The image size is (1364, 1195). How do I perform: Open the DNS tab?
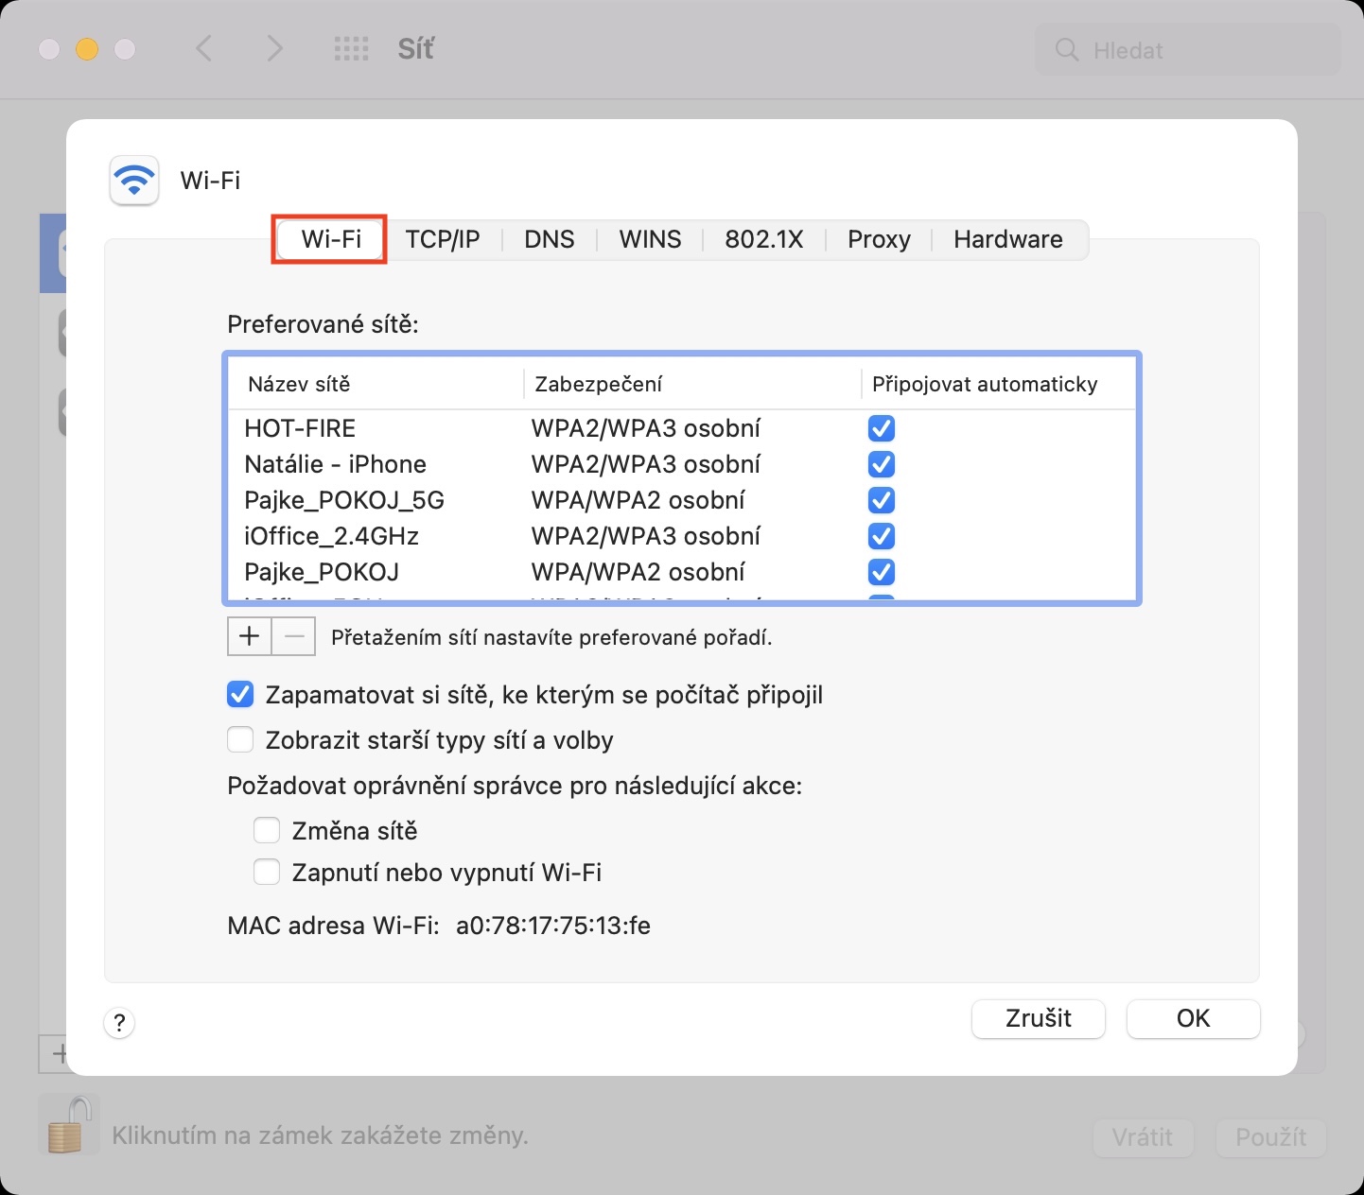[550, 239]
